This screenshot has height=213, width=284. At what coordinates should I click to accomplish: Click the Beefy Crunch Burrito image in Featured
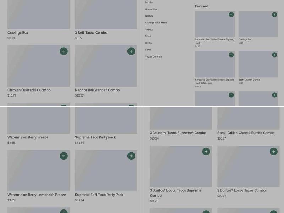click(x=258, y=64)
